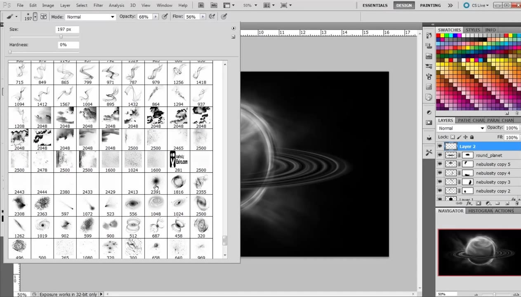The image size is (521, 297).
Task: Toggle the Brush panel icon in options bar
Action: pos(43,17)
